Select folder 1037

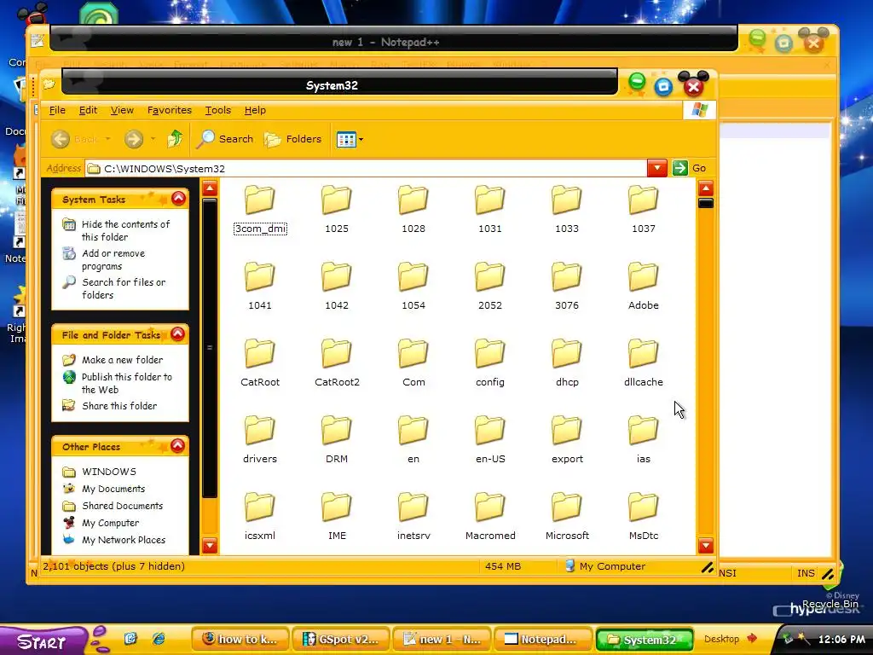[x=643, y=210]
